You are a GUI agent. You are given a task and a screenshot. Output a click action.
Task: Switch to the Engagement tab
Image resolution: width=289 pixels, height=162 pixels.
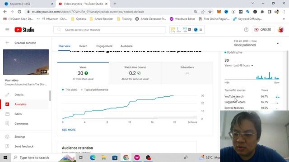[x=104, y=46]
